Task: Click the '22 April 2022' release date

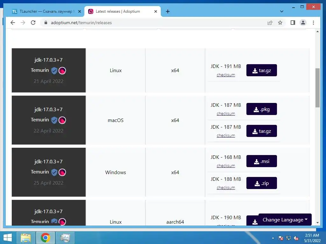Action: tap(48, 131)
